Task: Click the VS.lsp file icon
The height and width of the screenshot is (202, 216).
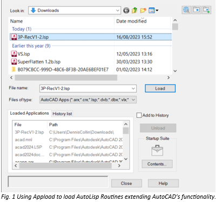Action: (14, 54)
